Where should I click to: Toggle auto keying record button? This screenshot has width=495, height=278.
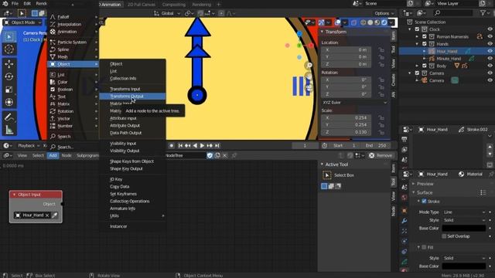click(x=172, y=146)
